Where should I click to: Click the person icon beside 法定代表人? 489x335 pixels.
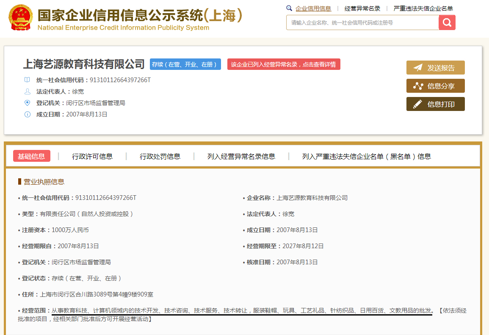click(x=28, y=91)
